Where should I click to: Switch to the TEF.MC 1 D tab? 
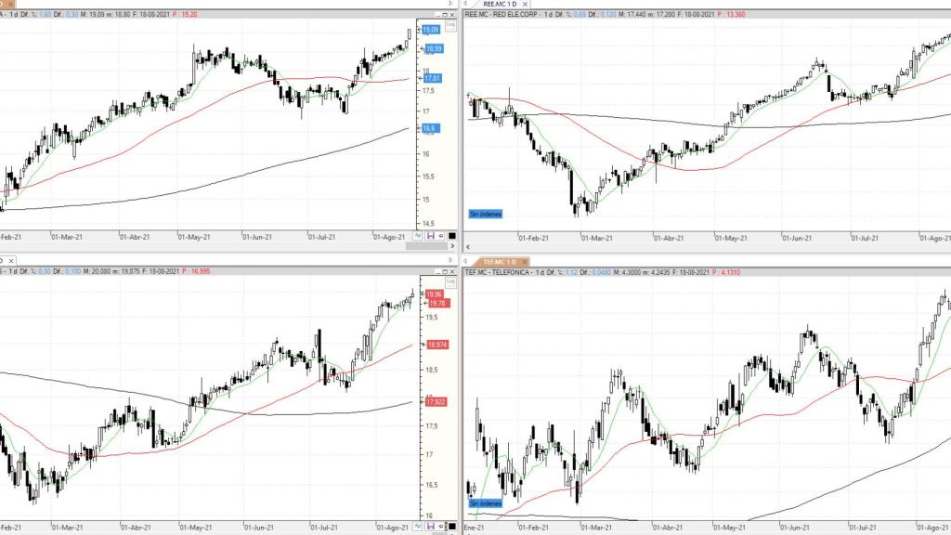pos(497,262)
